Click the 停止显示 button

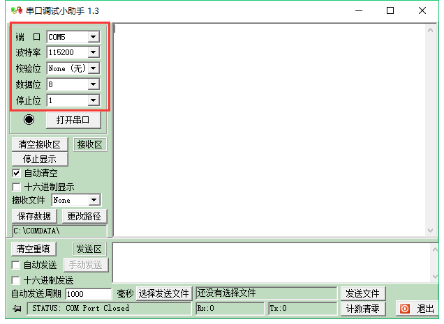[40, 159]
